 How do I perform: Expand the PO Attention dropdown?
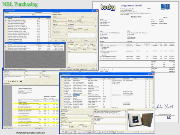click(x=95, y=26)
